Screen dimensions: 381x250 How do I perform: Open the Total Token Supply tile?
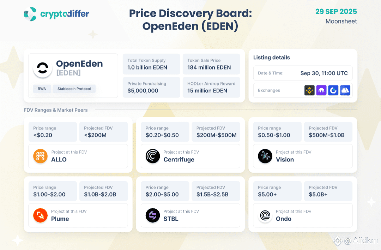[x=151, y=64]
